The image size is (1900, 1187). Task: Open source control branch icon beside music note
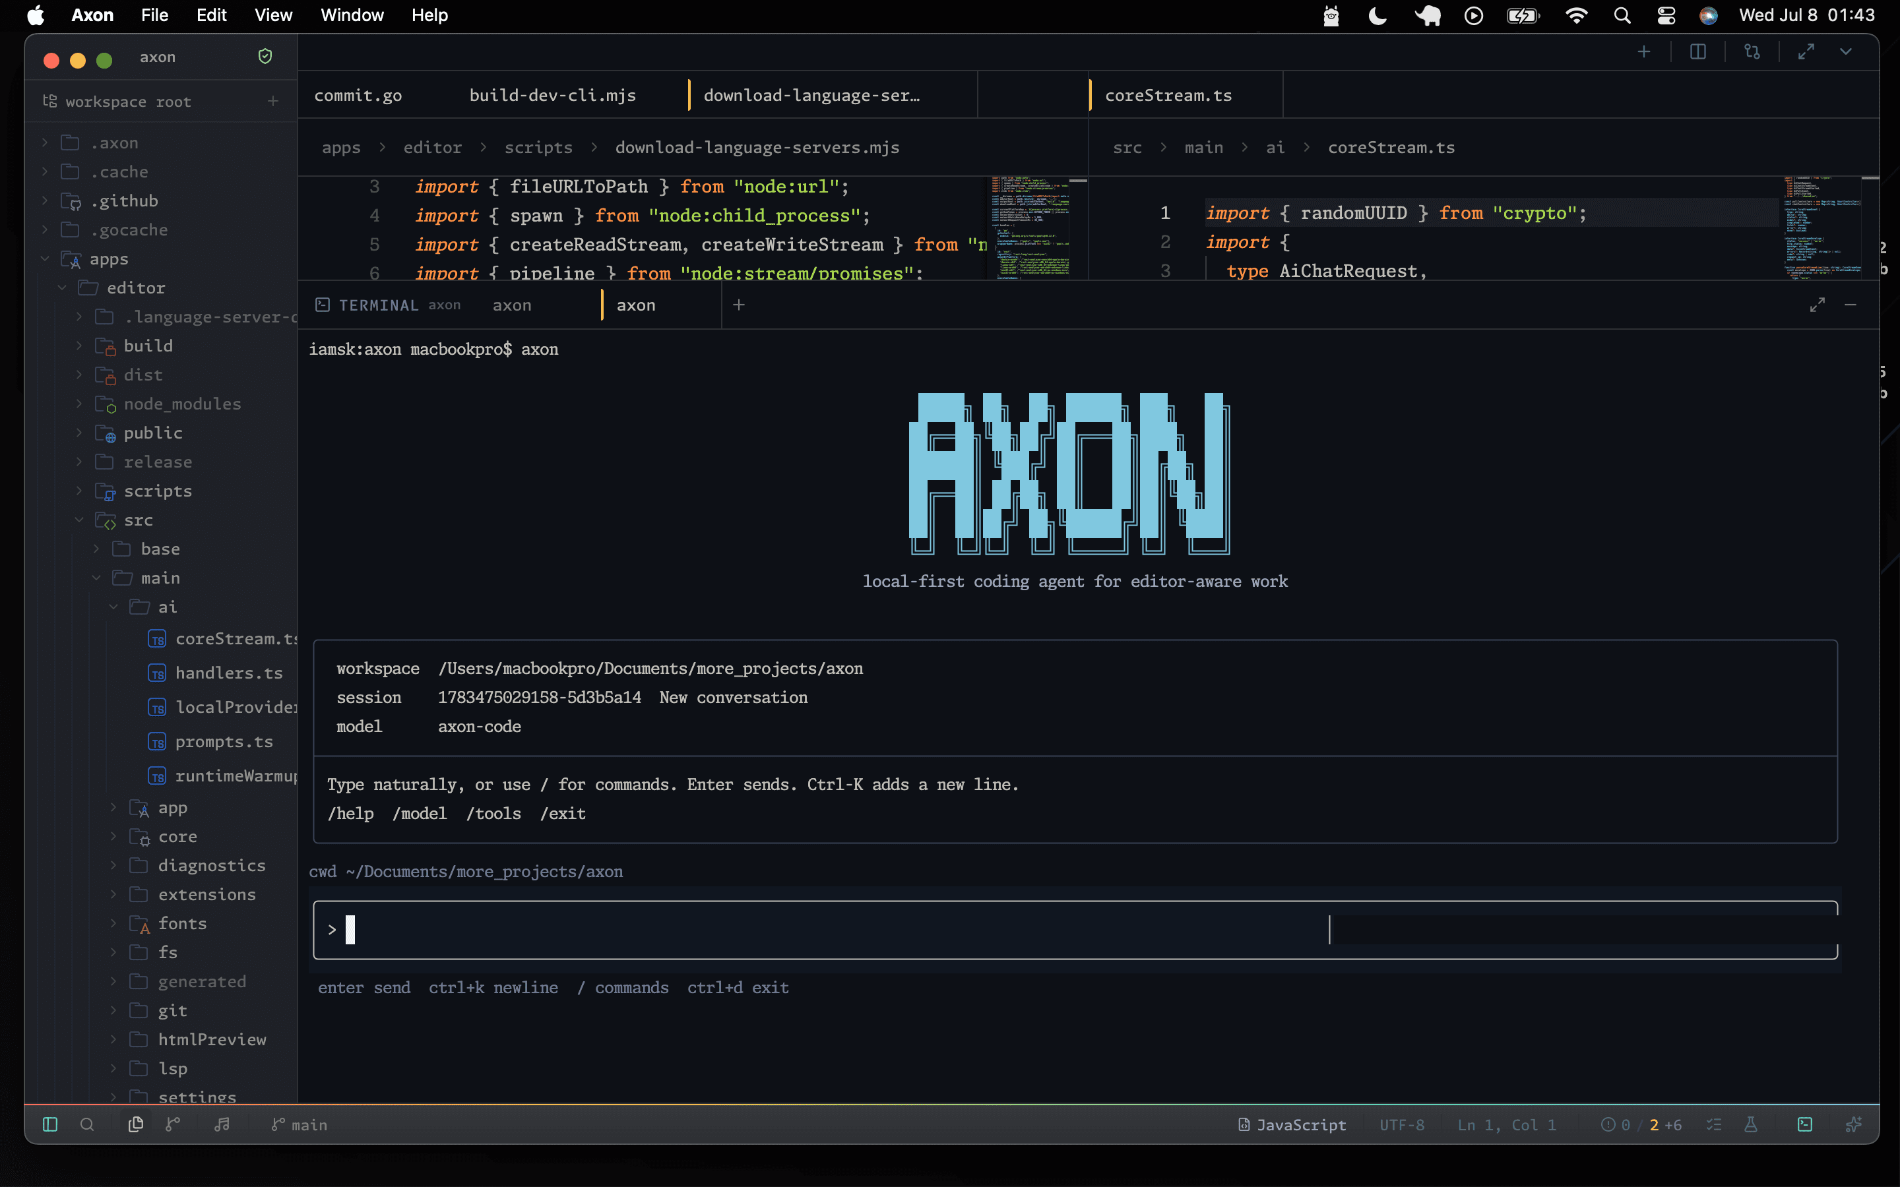pos(173,1124)
